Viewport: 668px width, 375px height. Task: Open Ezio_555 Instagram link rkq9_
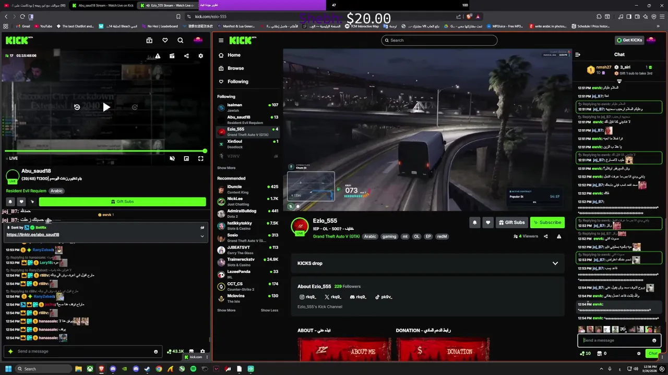307,297
